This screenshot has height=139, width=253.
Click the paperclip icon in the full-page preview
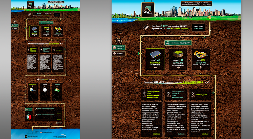coord(29,14)
